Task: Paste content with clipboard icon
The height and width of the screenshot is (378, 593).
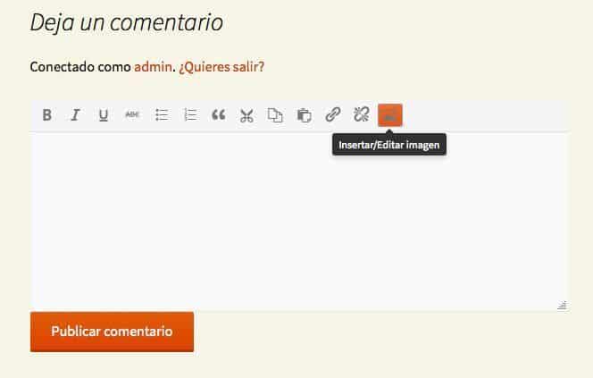Action: point(304,115)
